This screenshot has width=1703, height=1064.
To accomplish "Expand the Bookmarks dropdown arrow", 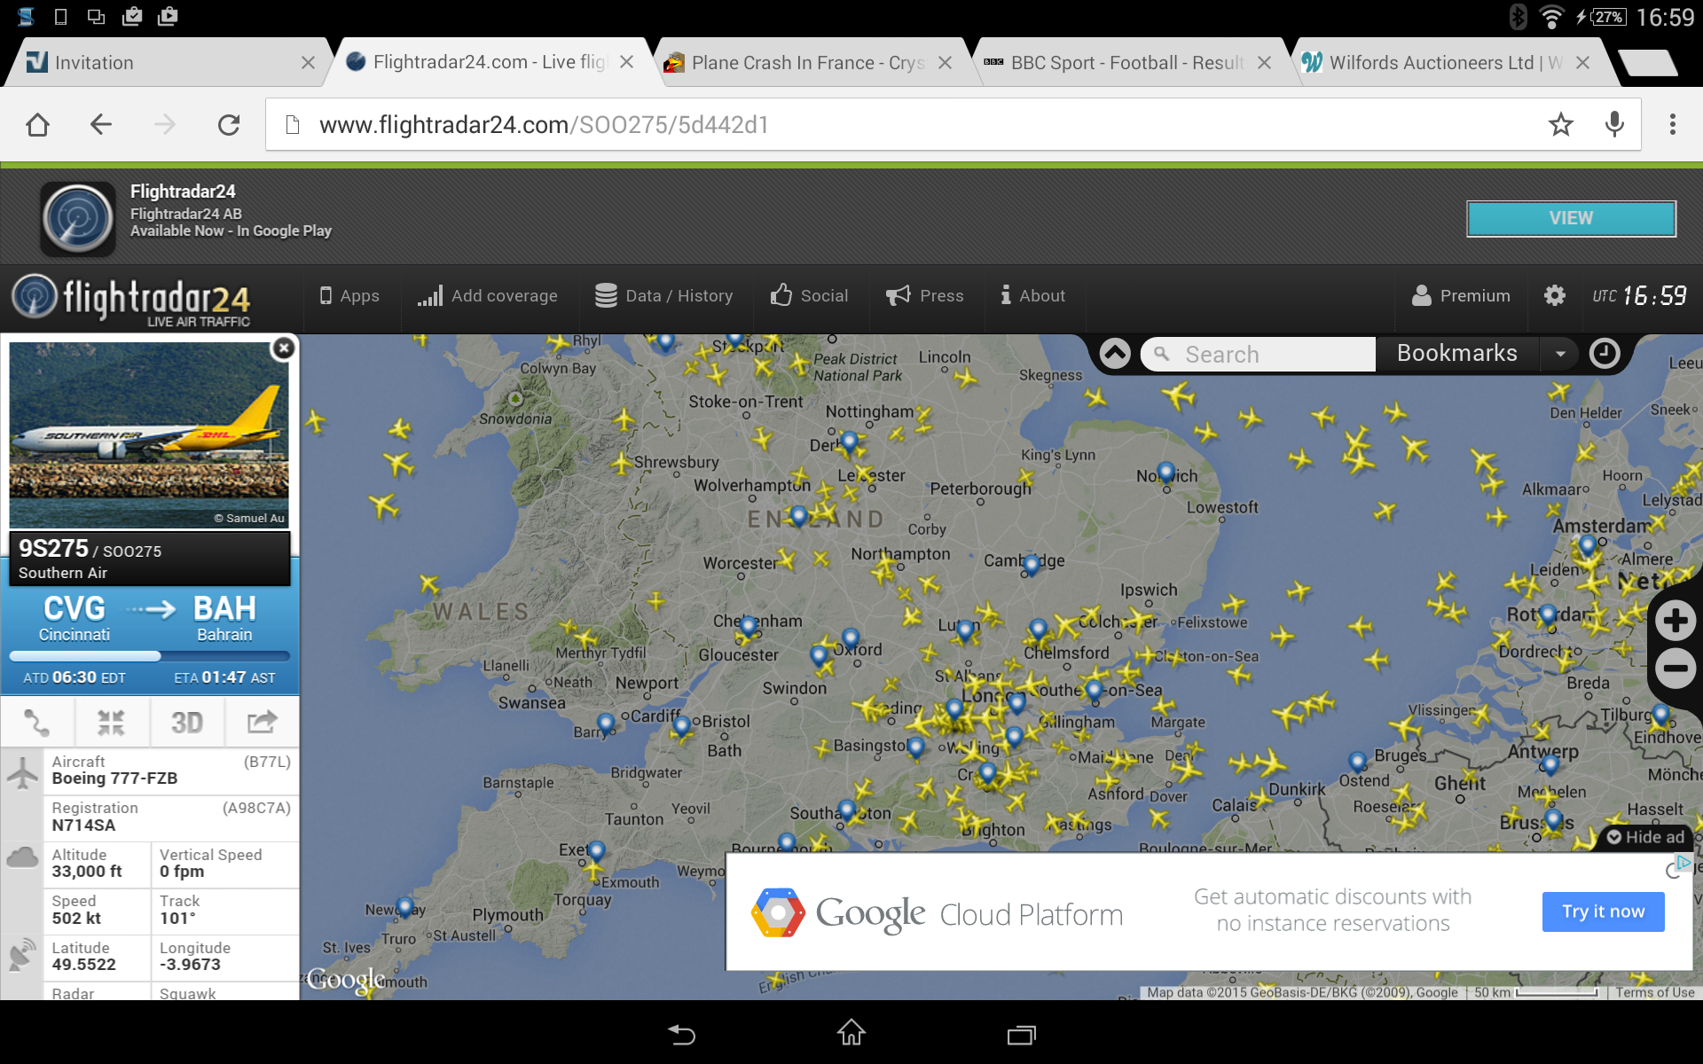I will point(1559,354).
